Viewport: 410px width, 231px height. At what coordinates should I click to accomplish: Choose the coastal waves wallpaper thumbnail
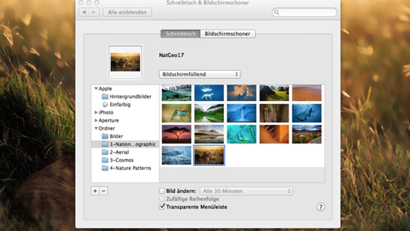177,93
